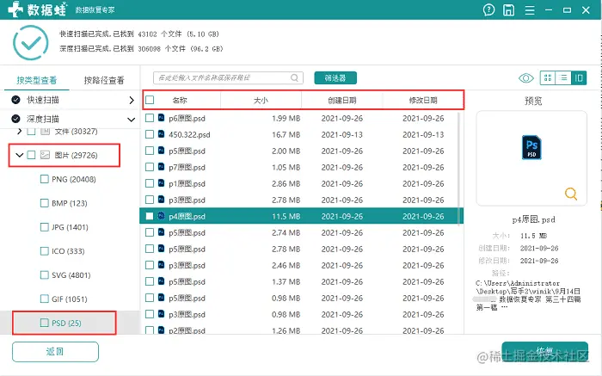Tick the PNG (20408) checkbox
Image resolution: width=602 pixels, height=376 pixels.
(x=45, y=179)
